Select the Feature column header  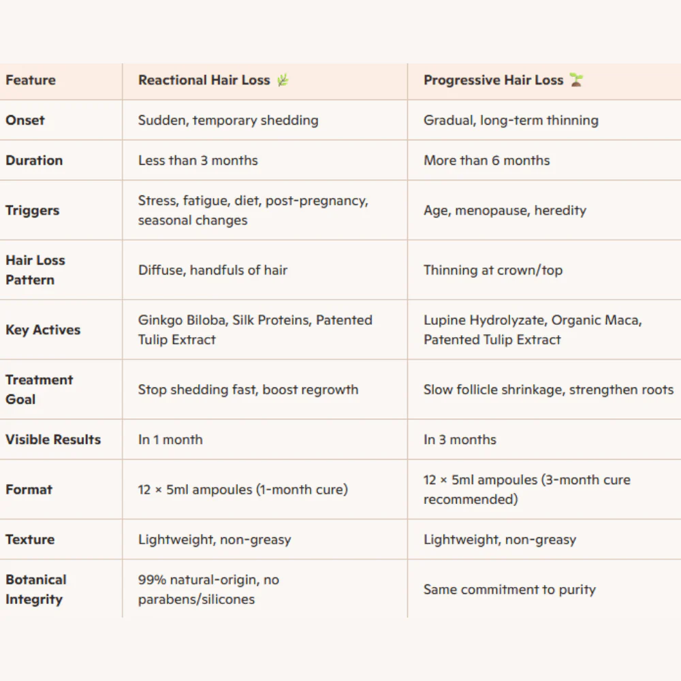pos(31,80)
